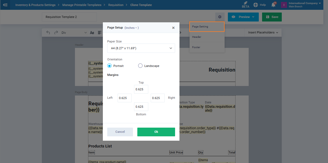Expand the Insert Placeholders dropdown

(x=263, y=33)
